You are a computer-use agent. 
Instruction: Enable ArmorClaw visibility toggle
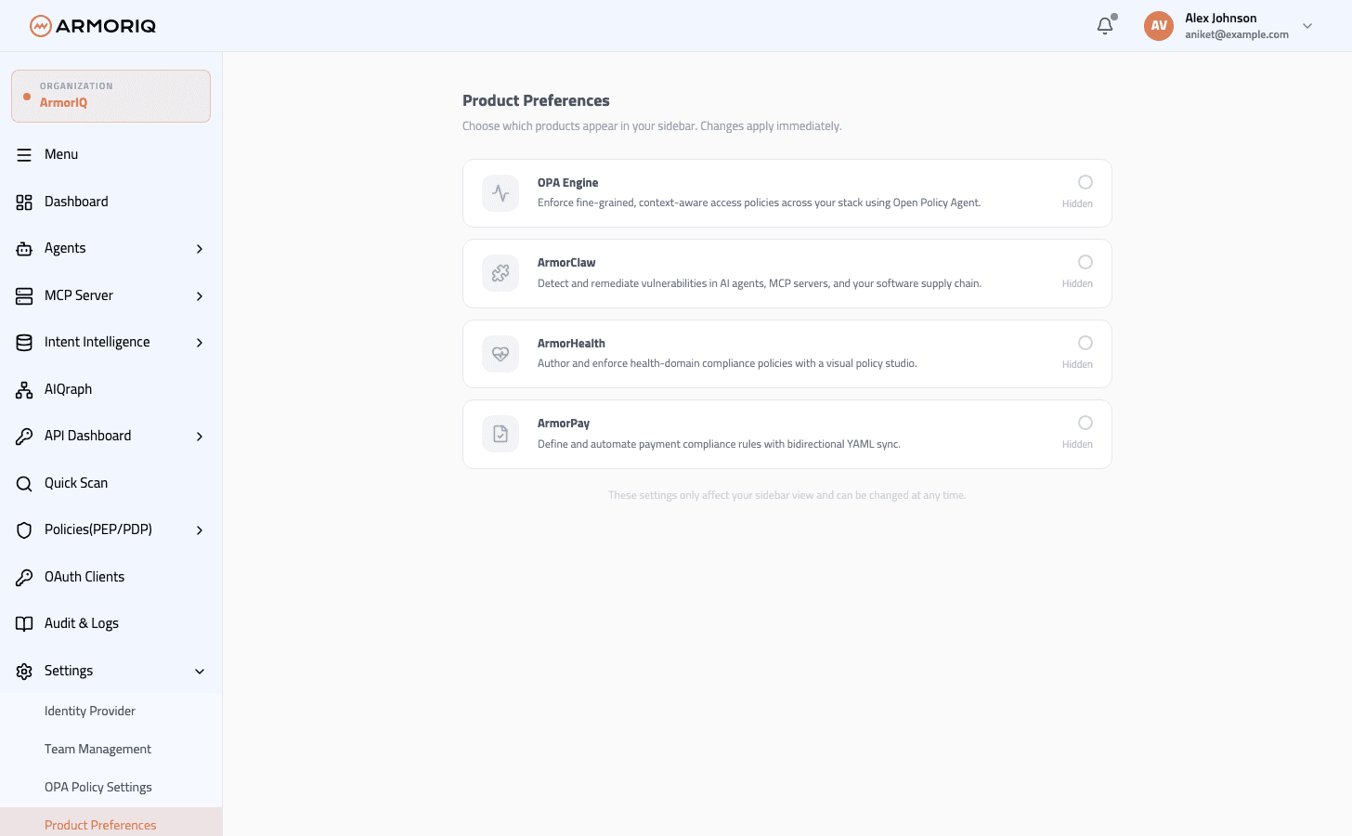(1085, 262)
